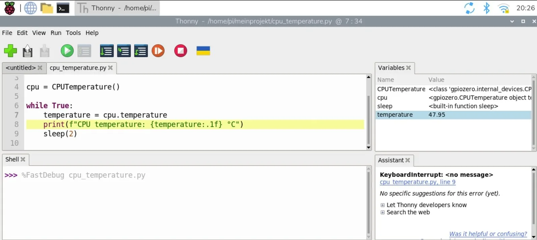Close the cpu_temperature.py tab

[x=110, y=68]
